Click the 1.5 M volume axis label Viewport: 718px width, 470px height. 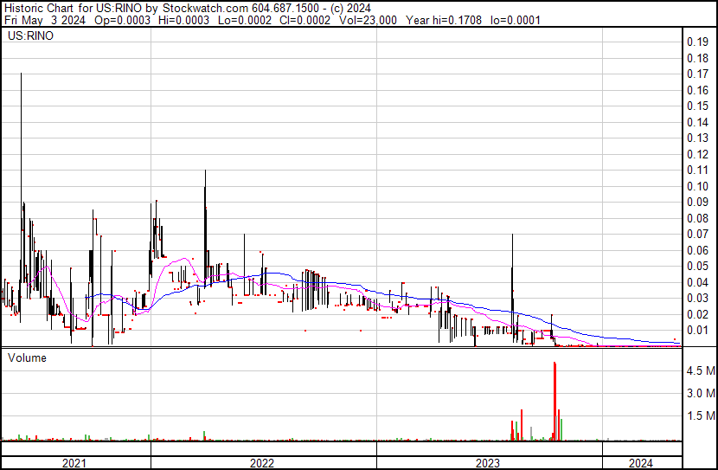pyautogui.click(x=700, y=415)
